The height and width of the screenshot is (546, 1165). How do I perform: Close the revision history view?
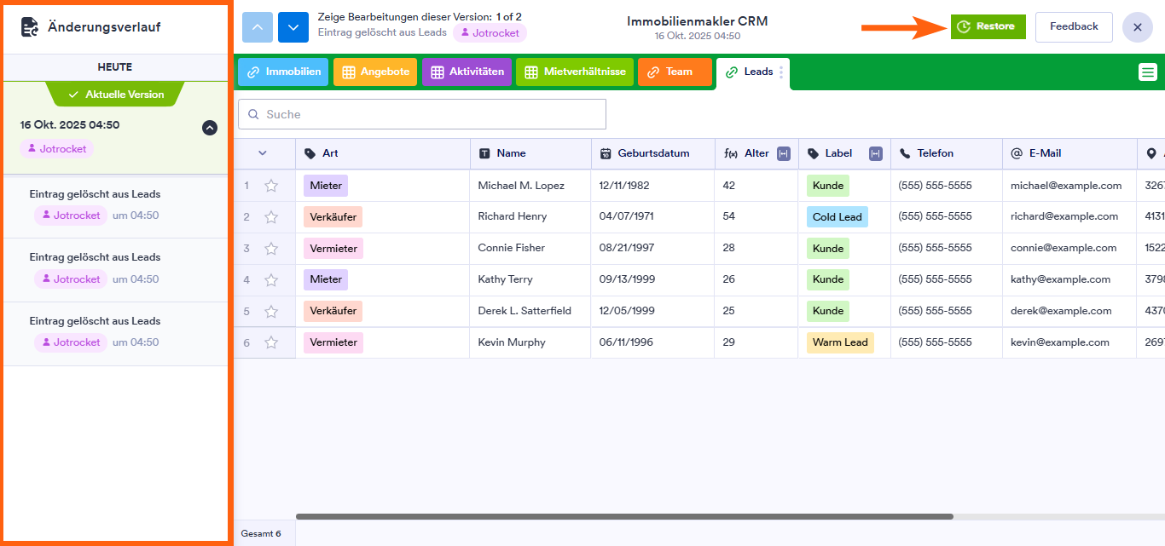pyautogui.click(x=1137, y=27)
